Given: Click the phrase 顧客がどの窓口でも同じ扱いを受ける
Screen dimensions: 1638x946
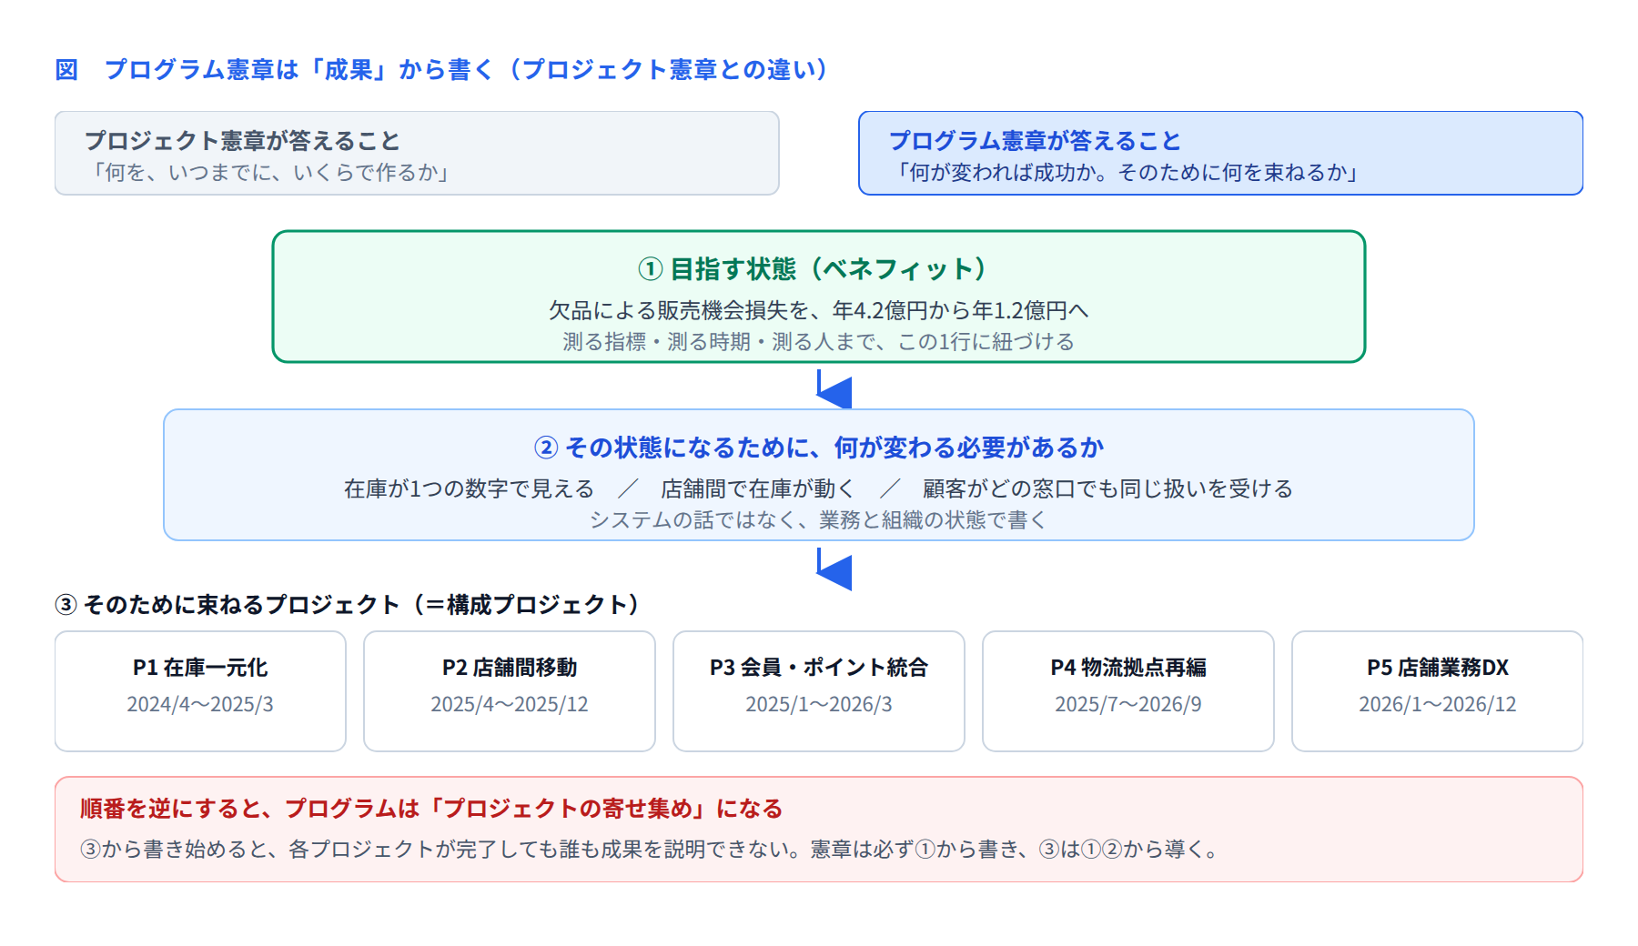Looking at the screenshot, I should pyautogui.click(x=1107, y=489).
